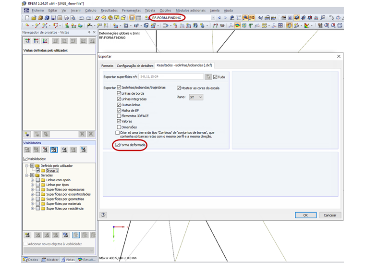
Task: Select Group 1 in the visibilities tree
Action: (52, 171)
